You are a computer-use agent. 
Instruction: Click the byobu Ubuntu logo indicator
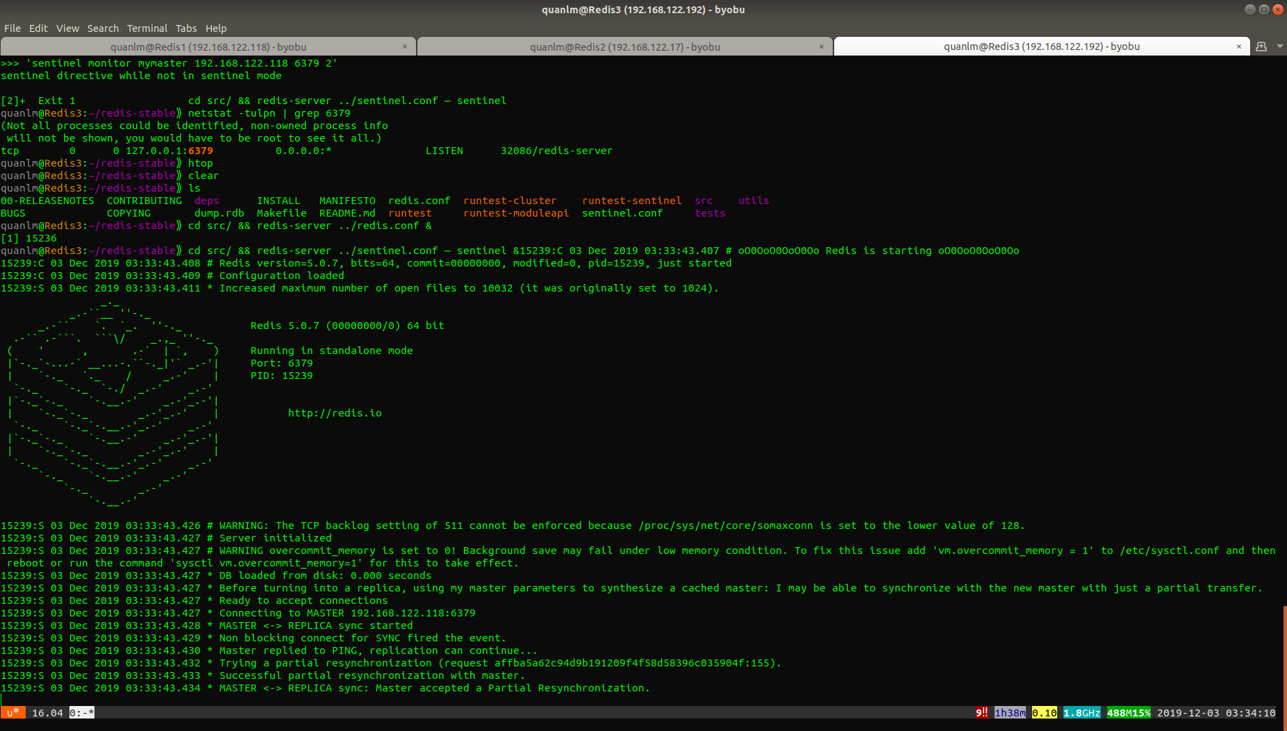[x=13, y=713]
